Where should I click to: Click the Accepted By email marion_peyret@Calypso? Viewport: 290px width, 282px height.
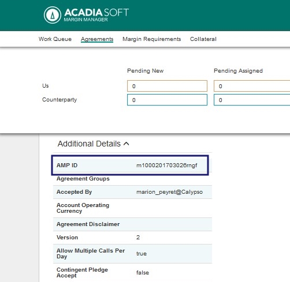169,192
